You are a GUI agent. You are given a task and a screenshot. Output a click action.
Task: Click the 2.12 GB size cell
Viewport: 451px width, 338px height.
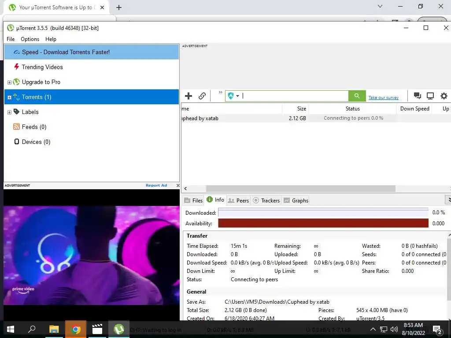(297, 118)
